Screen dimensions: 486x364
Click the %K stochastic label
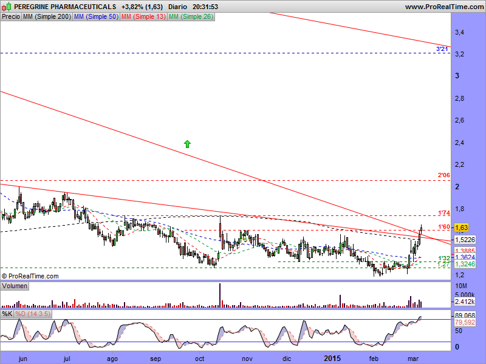[x=7, y=314]
